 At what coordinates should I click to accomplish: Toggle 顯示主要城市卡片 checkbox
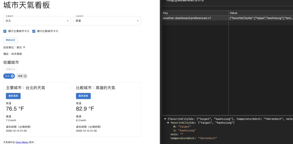pyautogui.click(x=5, y=31)
